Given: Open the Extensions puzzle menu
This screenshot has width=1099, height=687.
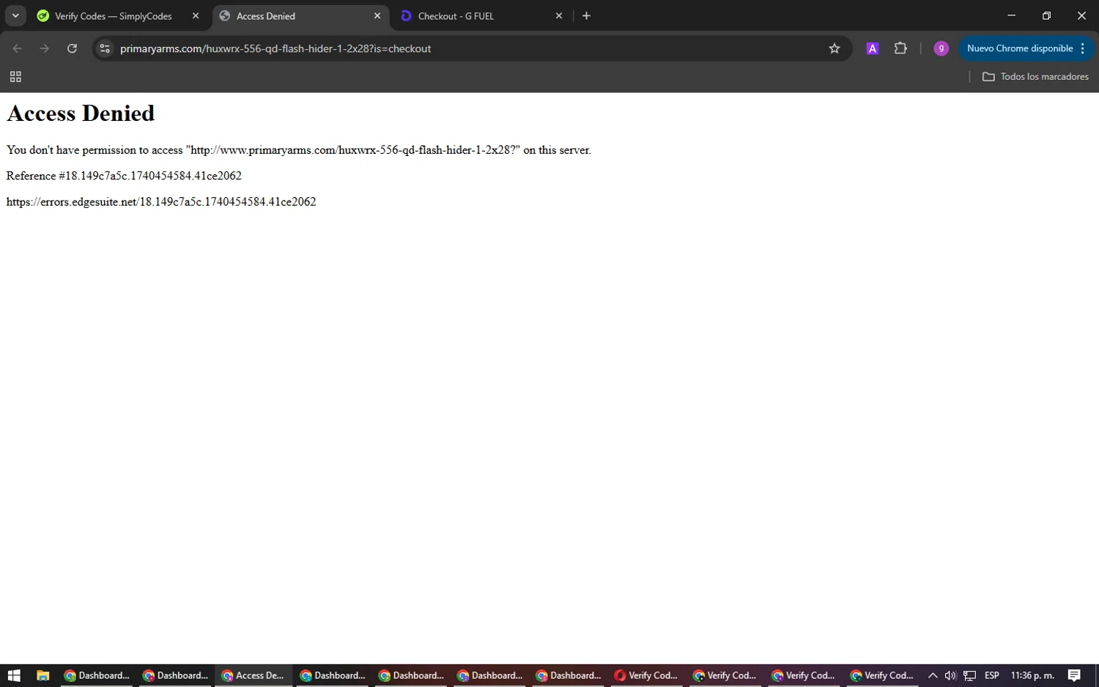Looking at the screenshot, I should point(900,48).
